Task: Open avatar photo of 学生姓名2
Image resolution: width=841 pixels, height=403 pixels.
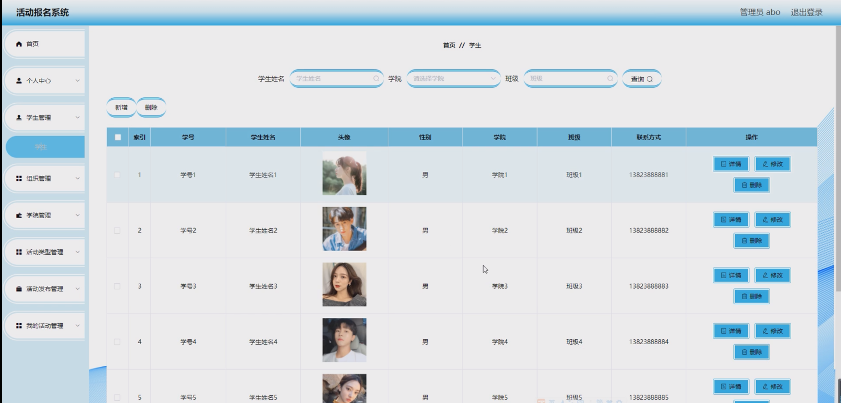Action: click(344, 229)
